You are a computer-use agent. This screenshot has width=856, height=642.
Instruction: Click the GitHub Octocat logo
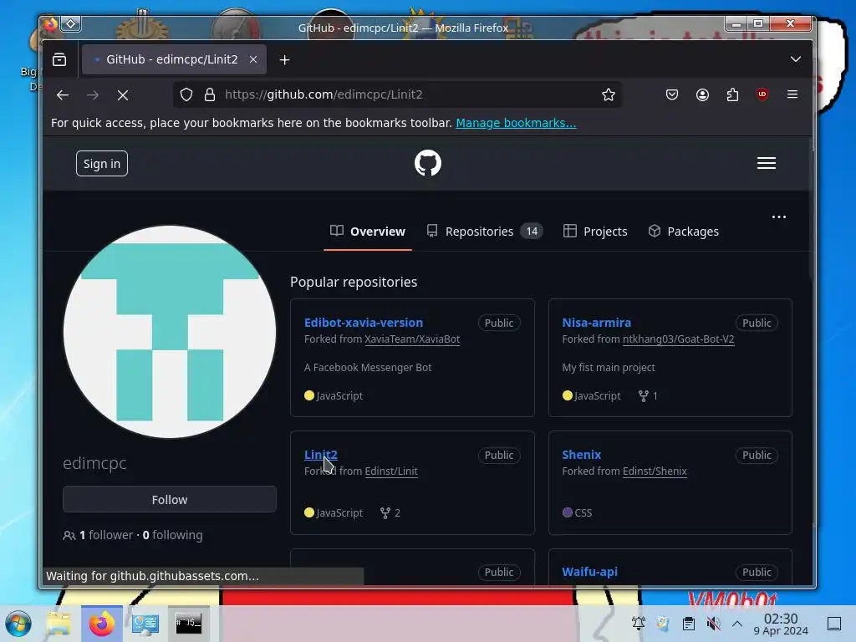pyautogui.click(x=427, y=163)
